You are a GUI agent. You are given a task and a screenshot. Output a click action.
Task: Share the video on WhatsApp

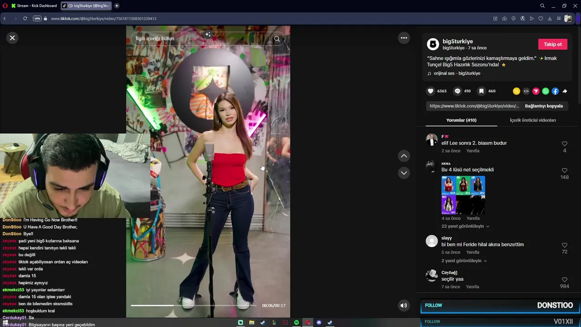(x=546, y=91)
